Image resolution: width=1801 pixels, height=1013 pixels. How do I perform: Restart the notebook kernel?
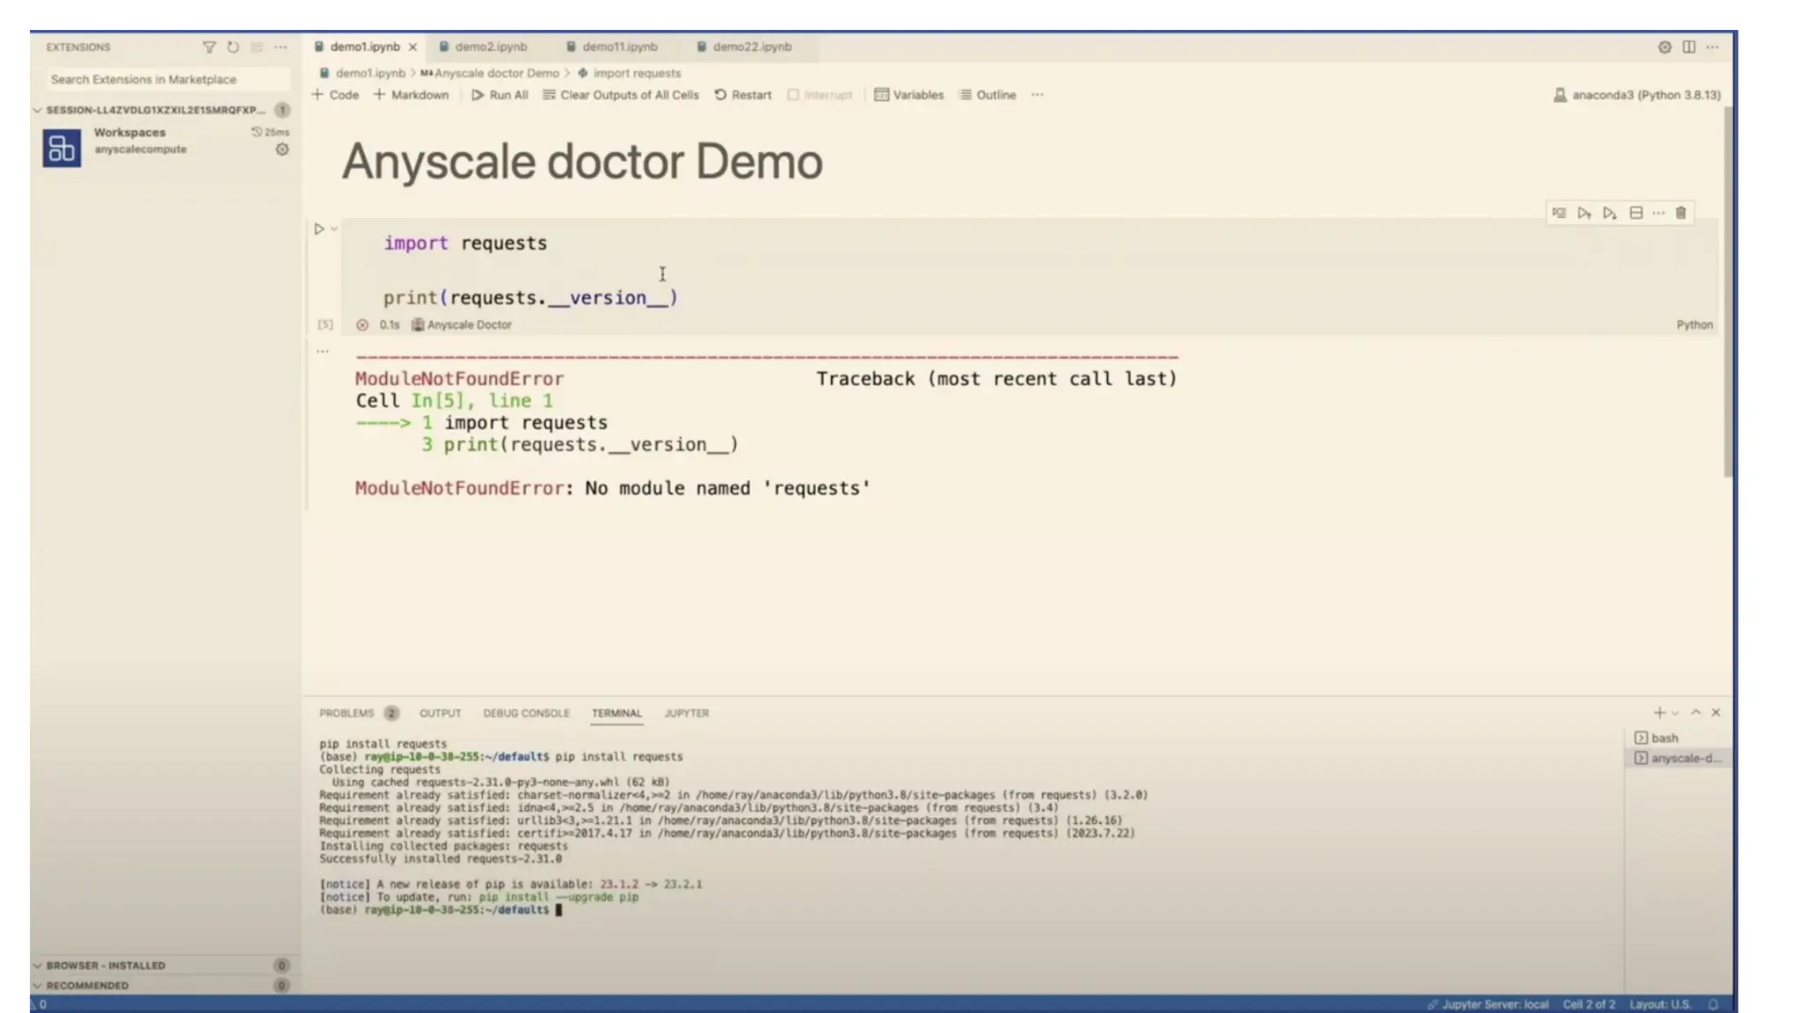742,95
